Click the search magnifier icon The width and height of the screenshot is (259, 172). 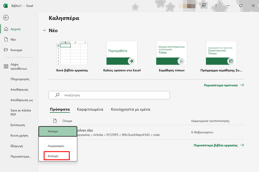pos(57,95)
